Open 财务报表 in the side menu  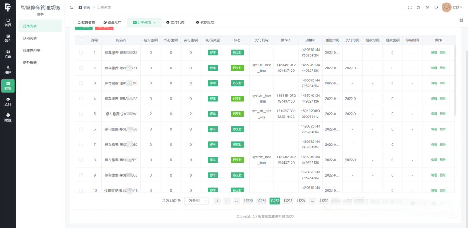[x=40, y=63]
